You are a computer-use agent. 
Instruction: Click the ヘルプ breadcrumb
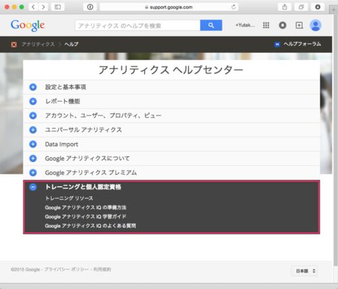(71, 45)
